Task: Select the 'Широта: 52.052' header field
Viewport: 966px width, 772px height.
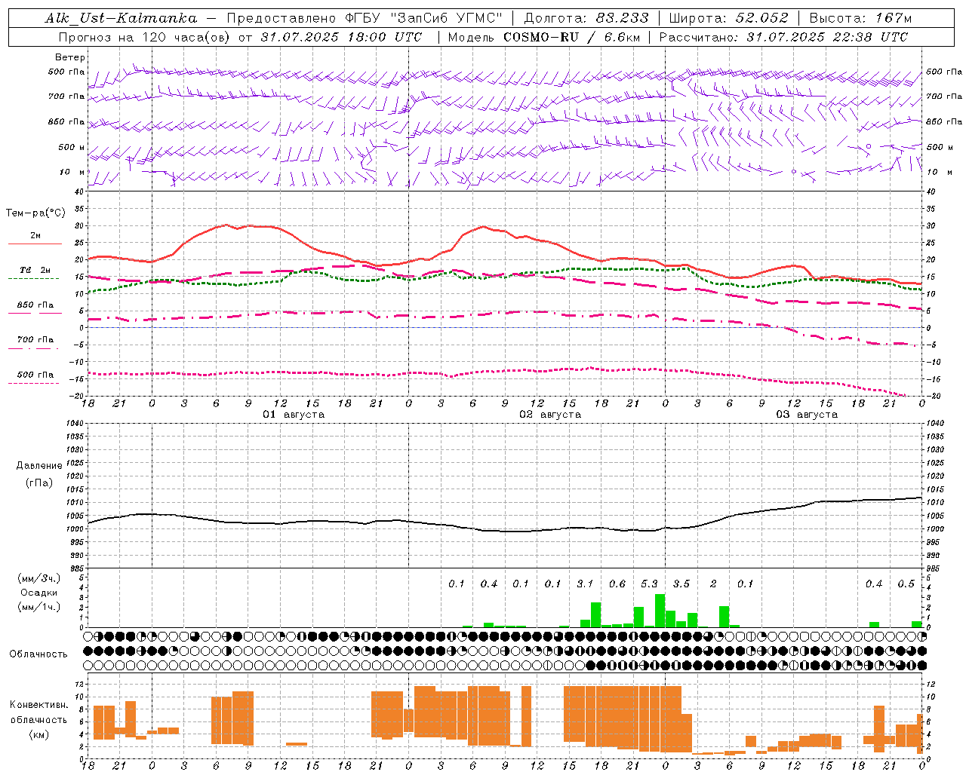Action: coord(729,18)
